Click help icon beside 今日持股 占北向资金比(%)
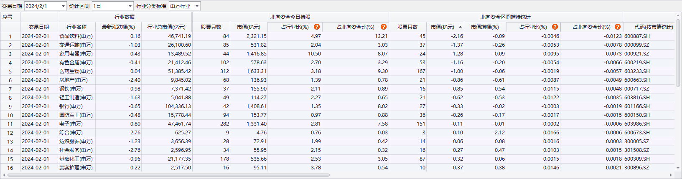The width and height of the screenshot is (682, 179). pos(383,27)
